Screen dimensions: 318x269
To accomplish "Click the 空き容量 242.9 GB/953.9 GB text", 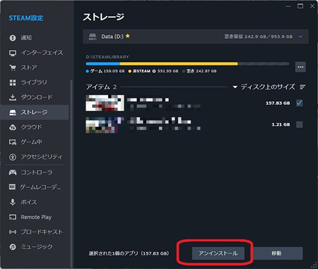I will pos(259,36).
